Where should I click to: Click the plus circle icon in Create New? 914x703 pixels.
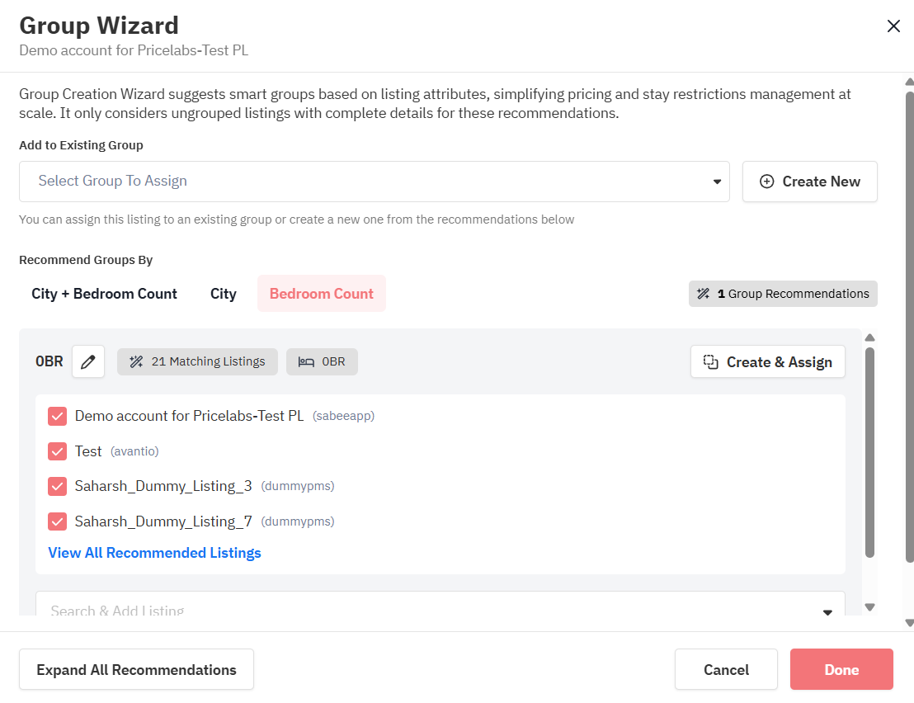[766, 182]
